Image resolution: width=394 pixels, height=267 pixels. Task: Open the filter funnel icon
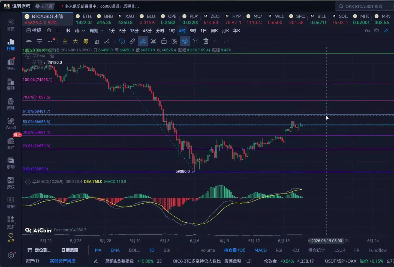tap(195, 41)
